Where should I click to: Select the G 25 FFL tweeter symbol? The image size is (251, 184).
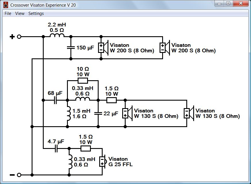(103, 162)
